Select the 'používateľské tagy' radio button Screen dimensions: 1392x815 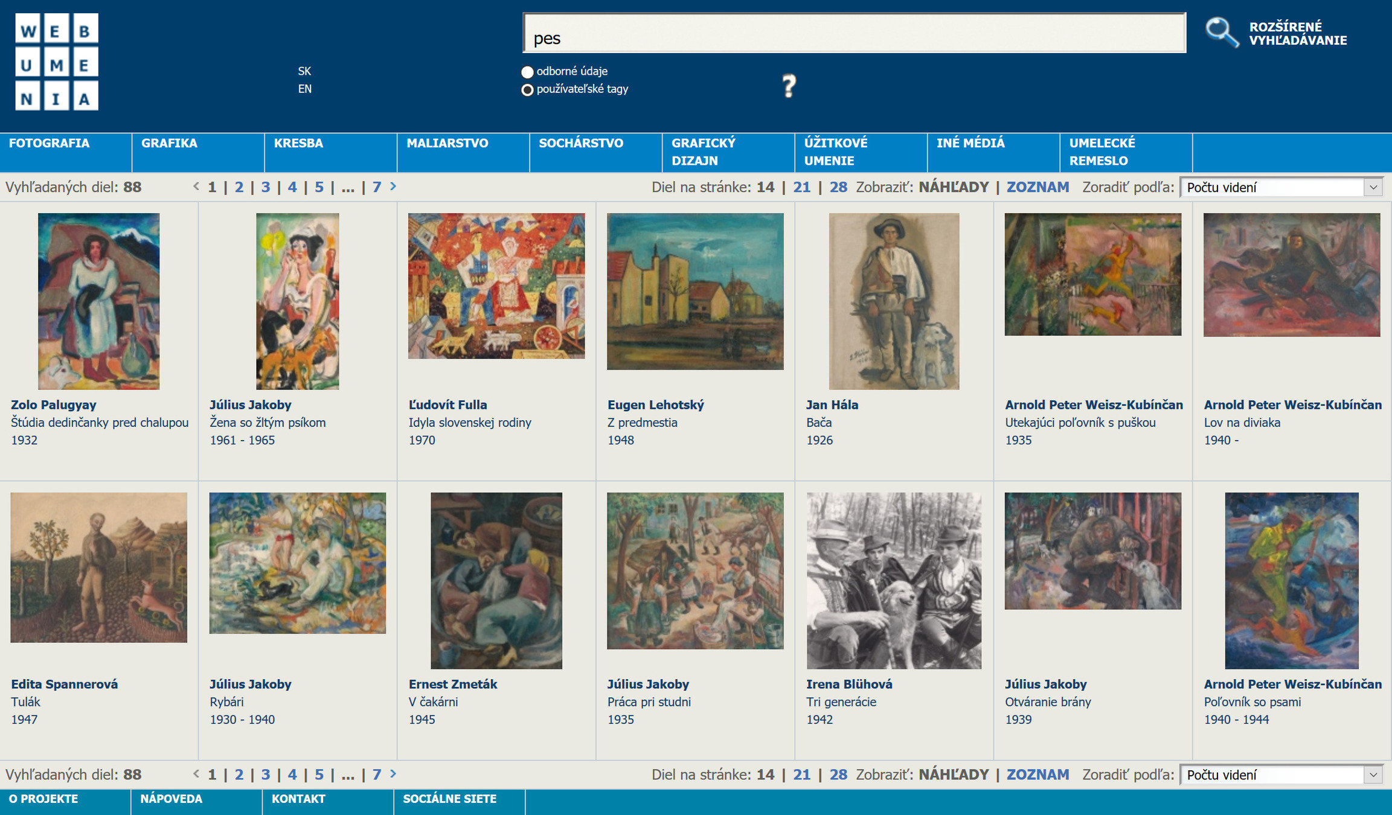527,90
